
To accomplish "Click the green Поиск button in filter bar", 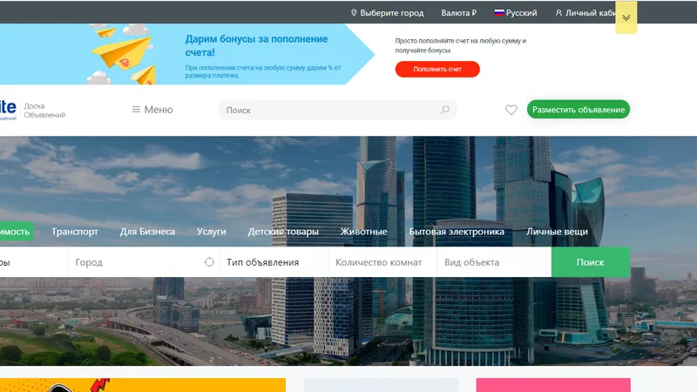I will point(591,262).
